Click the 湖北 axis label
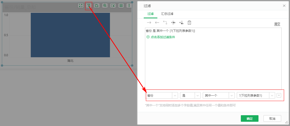 pyautogui.click(x=70, y=60)
